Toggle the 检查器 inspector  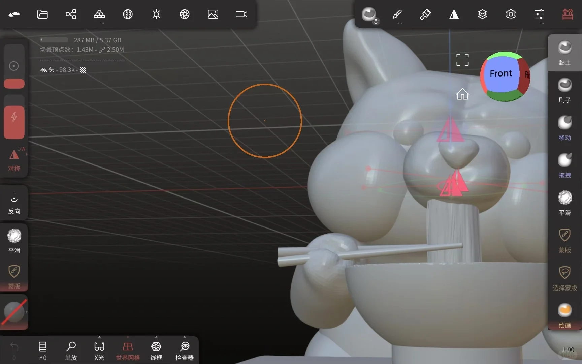click(185, 351)
